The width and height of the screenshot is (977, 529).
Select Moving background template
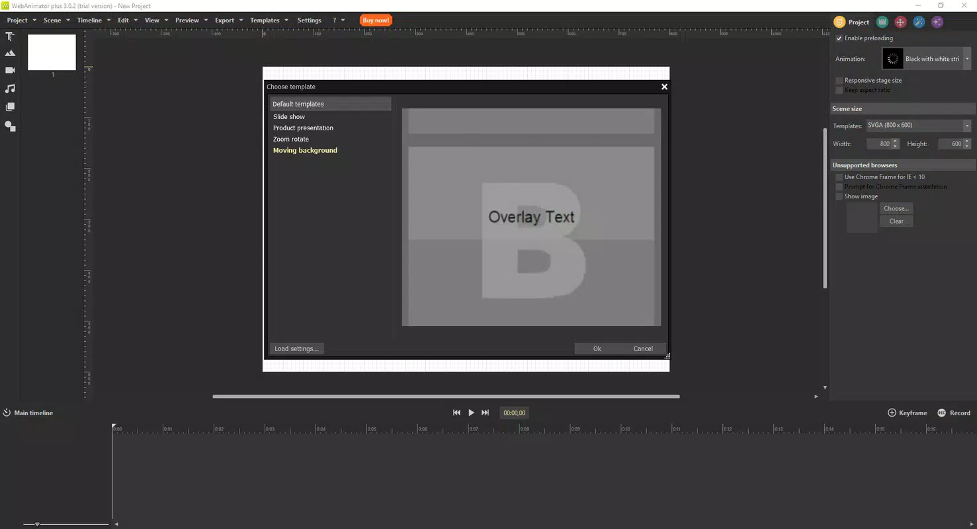pyautogui.click(x=305, y=151)
